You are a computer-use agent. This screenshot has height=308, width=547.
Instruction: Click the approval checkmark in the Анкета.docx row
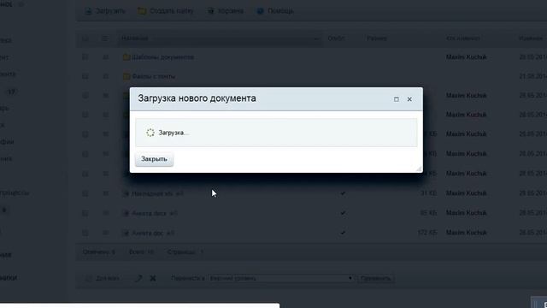click(343, 213)
